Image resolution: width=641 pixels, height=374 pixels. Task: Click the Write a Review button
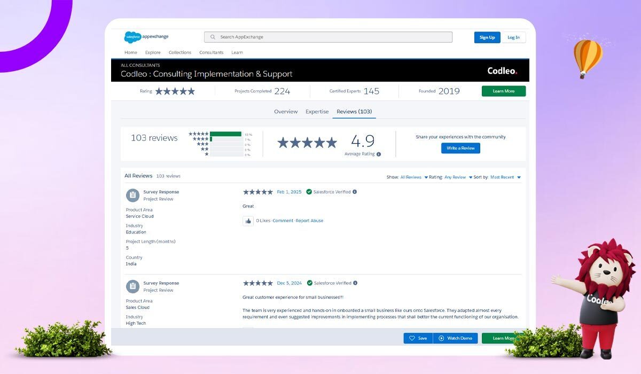pyautogui.click(x=460, y=148)
